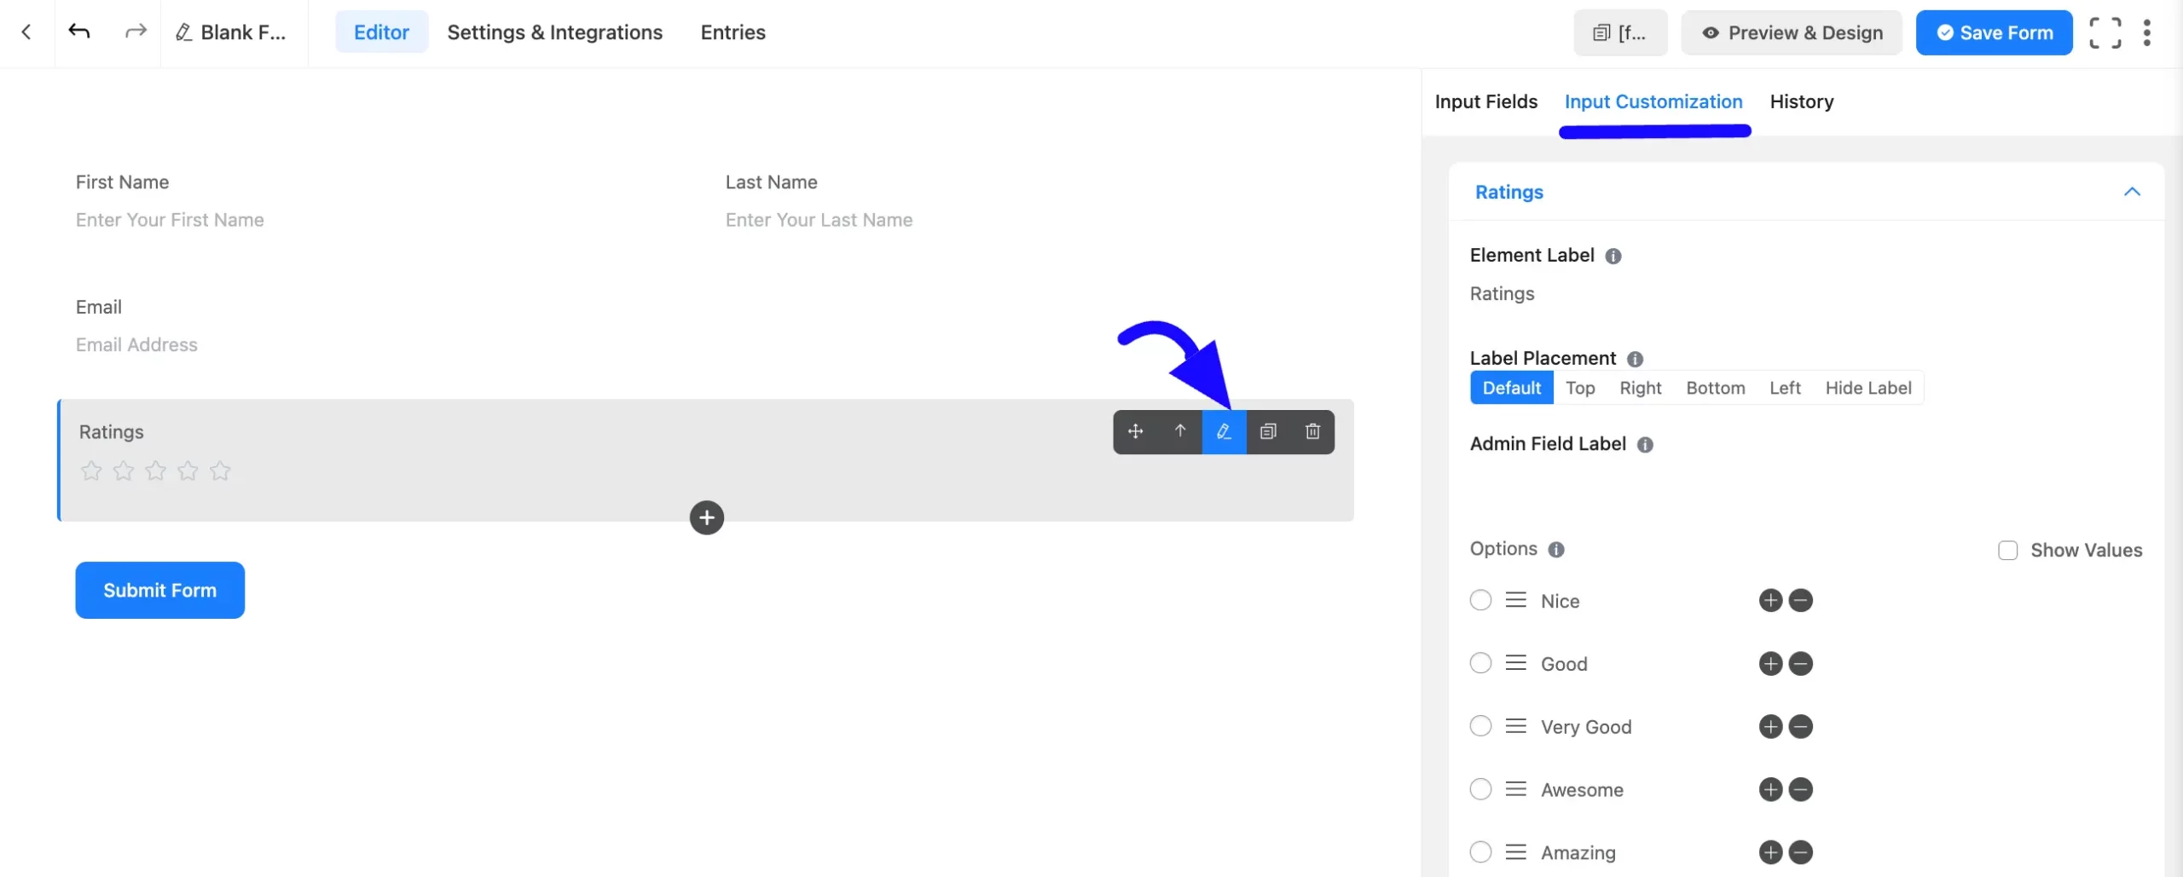Open Preview & Design

click(1792, 32)
